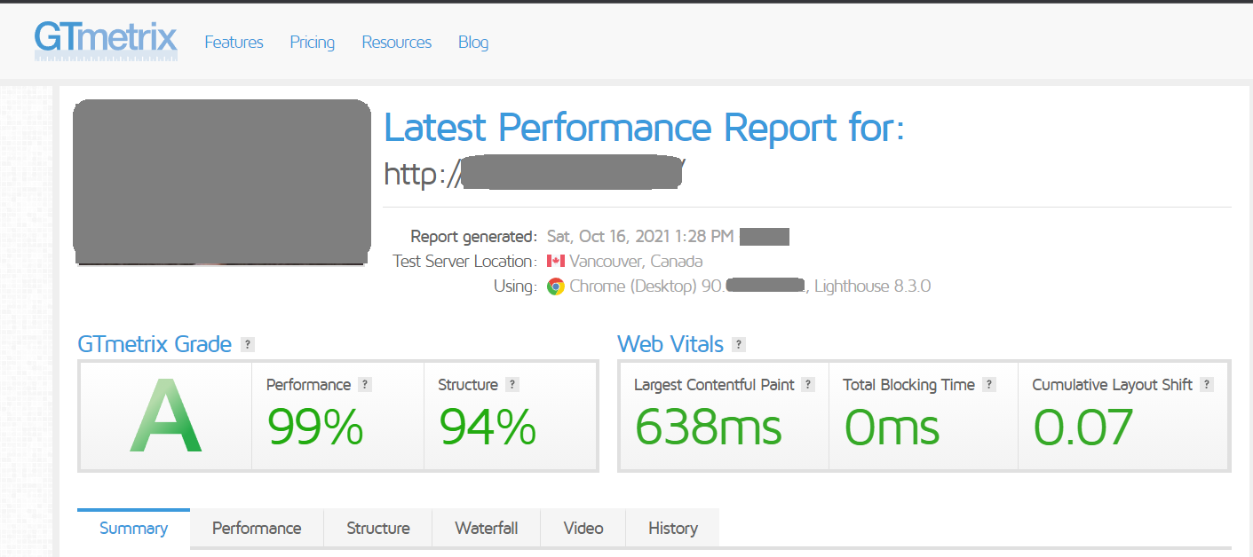This screenshot has width=1253, height=557.
Task: Click the Structure score help icon
Action: click(x=512, y=385)
